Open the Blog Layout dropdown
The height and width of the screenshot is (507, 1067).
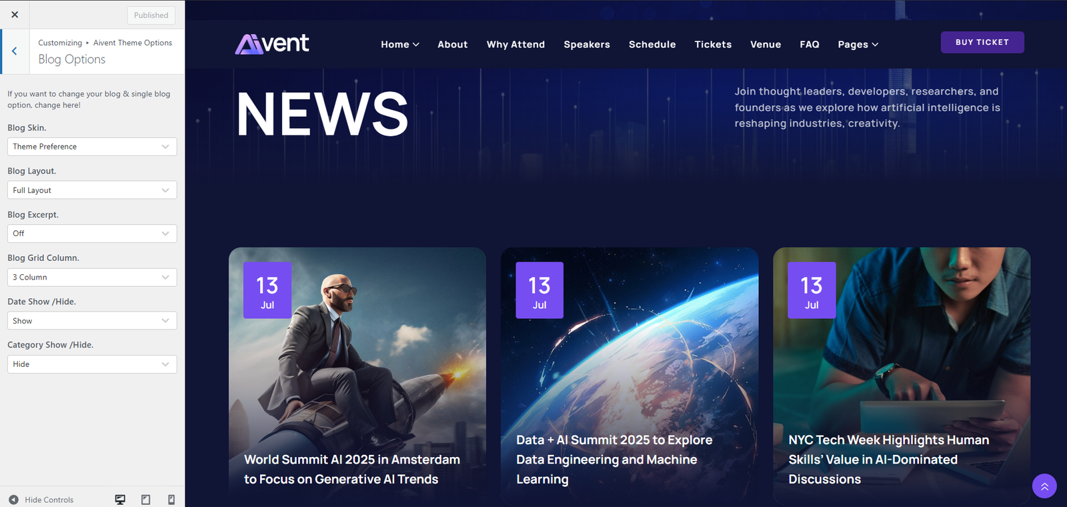[x=92, y=190]
